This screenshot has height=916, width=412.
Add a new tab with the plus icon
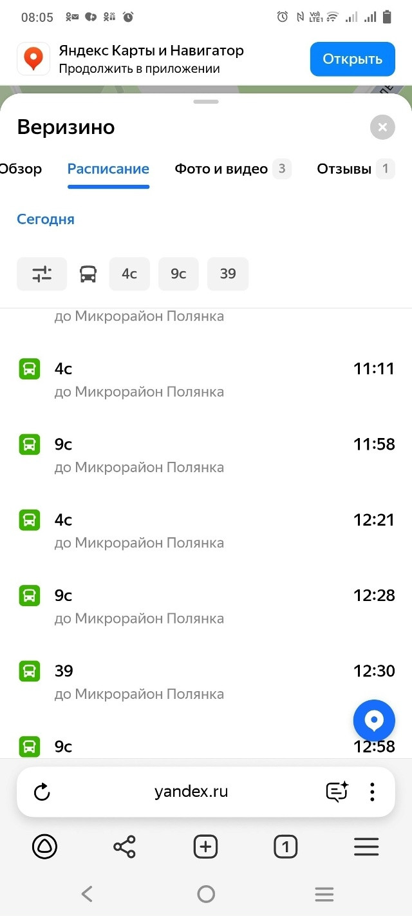(205, 846)
